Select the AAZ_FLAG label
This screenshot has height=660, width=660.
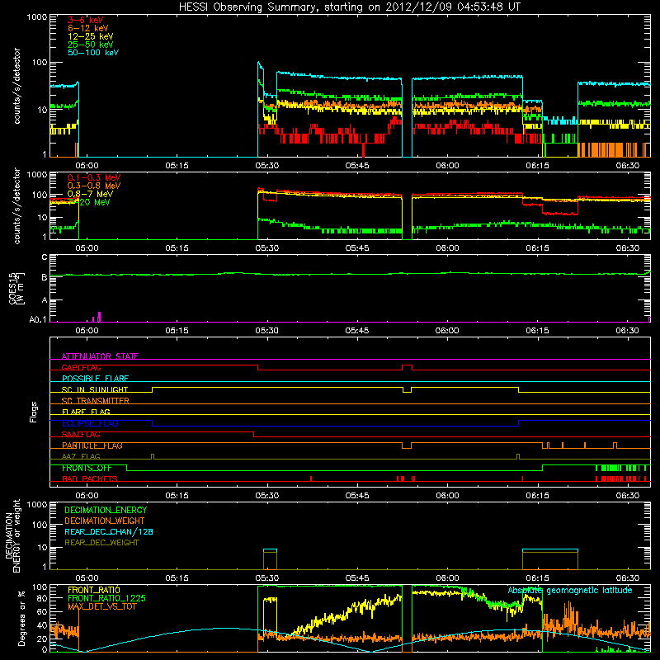[81, 457]
